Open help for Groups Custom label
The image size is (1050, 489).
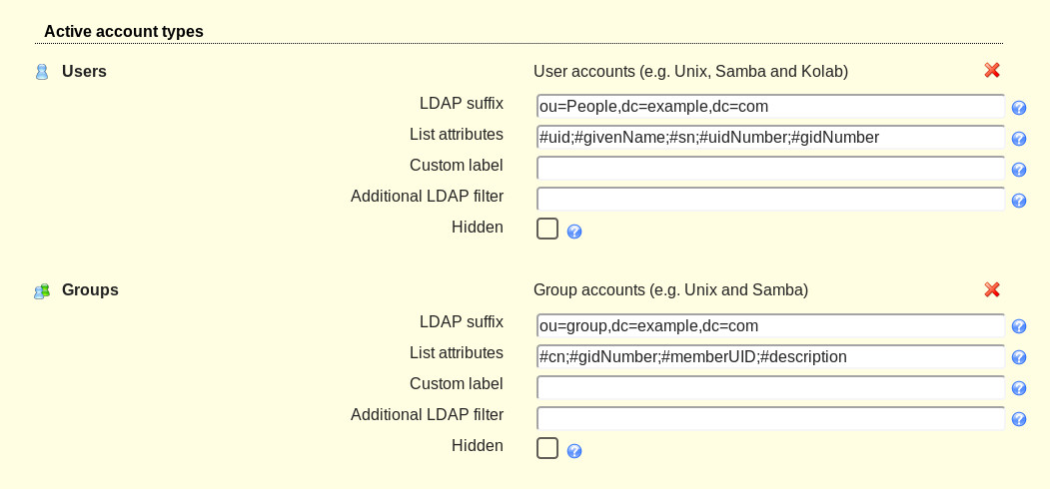[1018, 388]
